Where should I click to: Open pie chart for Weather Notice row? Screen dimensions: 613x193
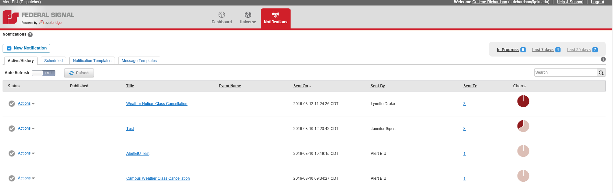point(523,101)
